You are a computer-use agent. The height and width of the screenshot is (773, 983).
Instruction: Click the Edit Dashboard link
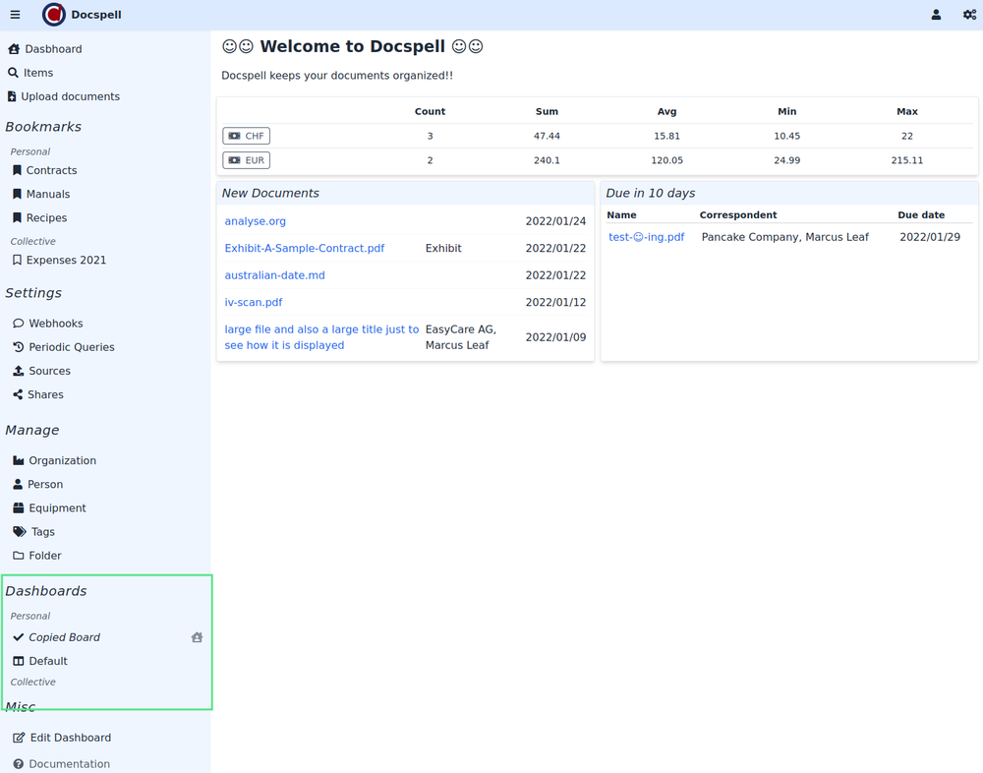pos(70,738)
